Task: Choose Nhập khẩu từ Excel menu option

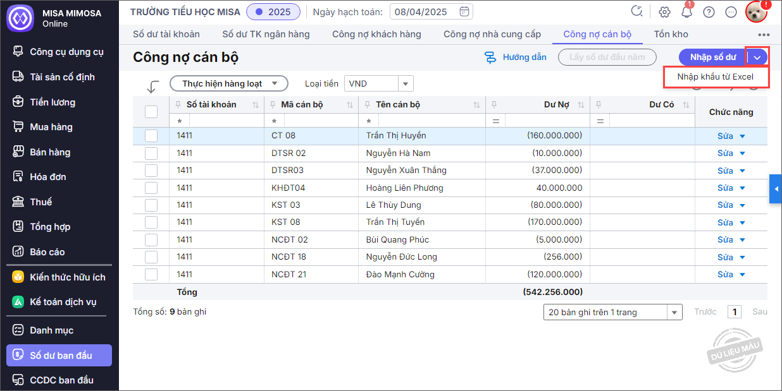Action: [715, 77]
